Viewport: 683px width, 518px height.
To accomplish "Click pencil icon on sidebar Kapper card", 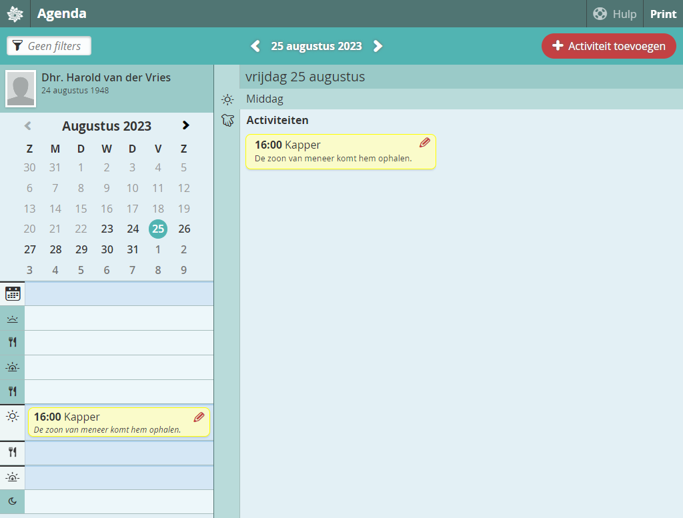I will tap(199, 417).
